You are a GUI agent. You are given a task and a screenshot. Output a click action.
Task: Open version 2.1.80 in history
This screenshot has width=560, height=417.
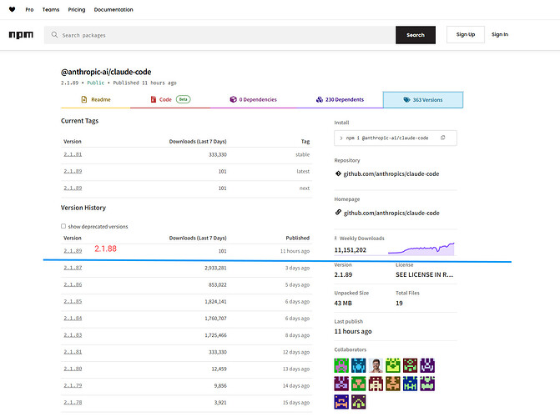tap(73, 369)
